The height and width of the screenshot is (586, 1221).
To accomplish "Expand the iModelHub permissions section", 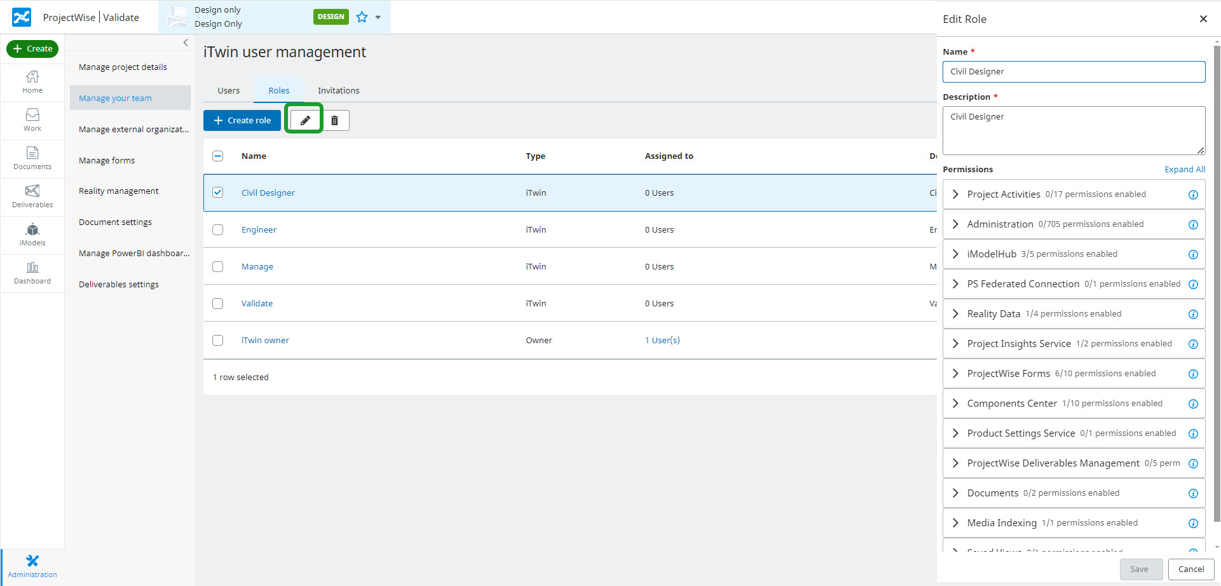I will pyautogui.click(x=955, y=254).
